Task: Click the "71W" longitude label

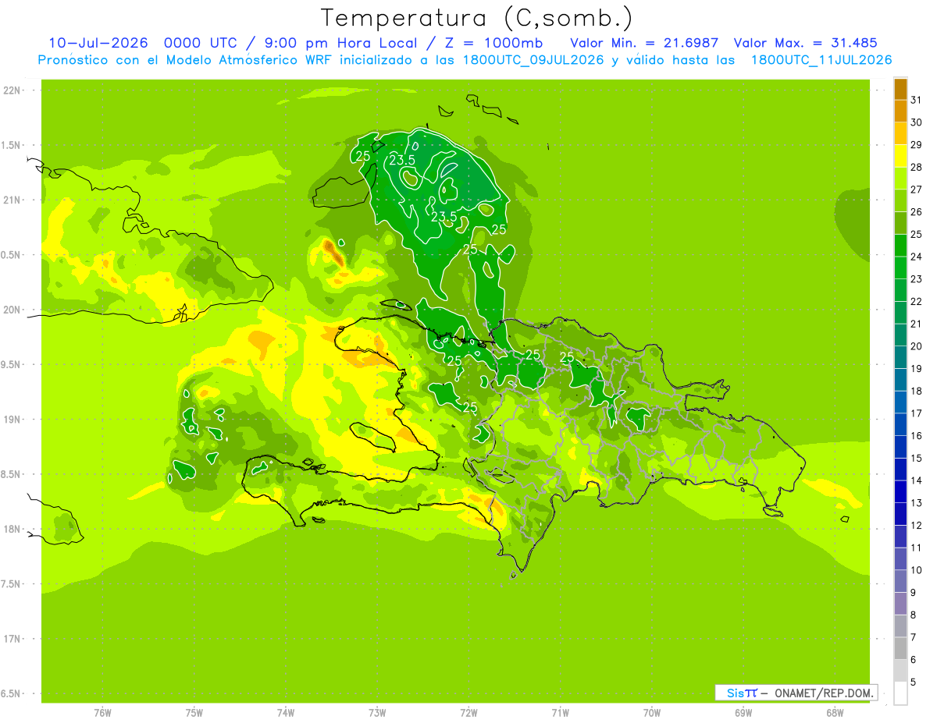Action: point(560,713)
